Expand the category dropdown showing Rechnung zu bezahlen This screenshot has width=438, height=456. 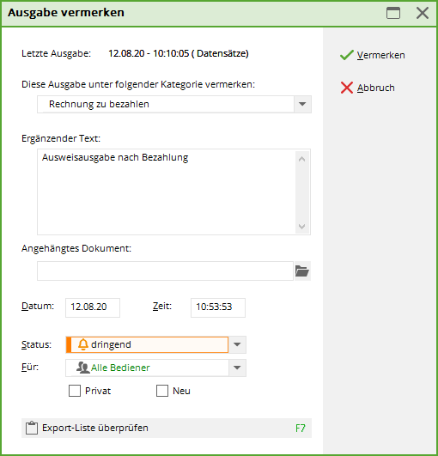302,104
